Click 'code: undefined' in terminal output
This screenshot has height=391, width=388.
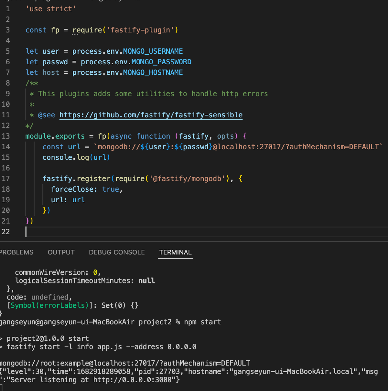pyautogui.click(x=39, y=297)
